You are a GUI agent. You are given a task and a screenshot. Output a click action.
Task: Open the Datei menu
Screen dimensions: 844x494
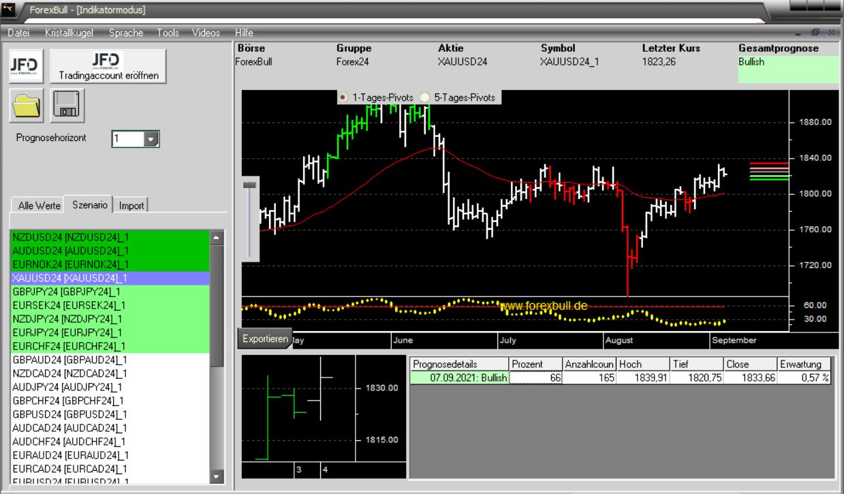(x=18, y=33)
